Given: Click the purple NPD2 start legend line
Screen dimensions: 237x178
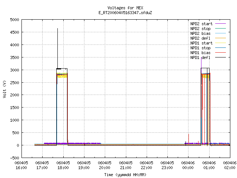Looking at the screenshot, I should 221,24.
